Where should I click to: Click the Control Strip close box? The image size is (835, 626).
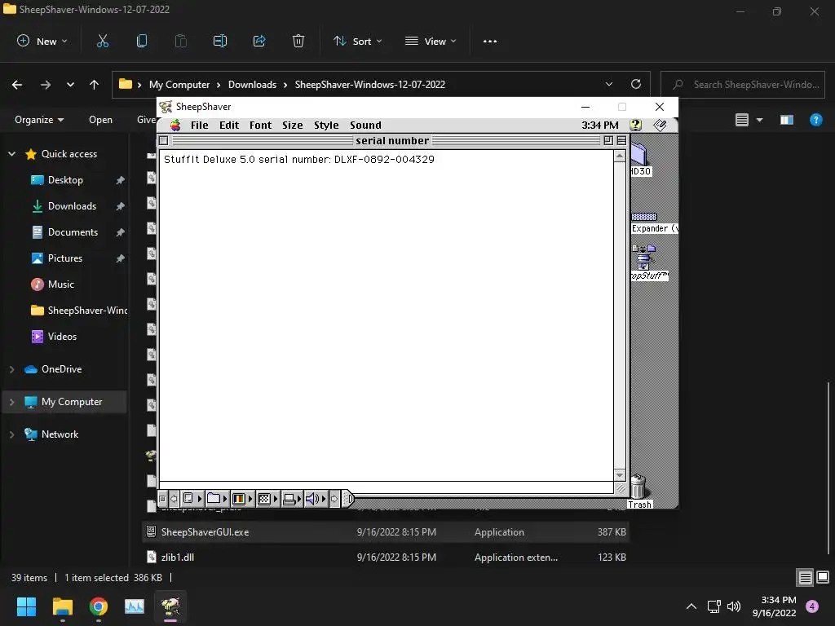[162, 499]
